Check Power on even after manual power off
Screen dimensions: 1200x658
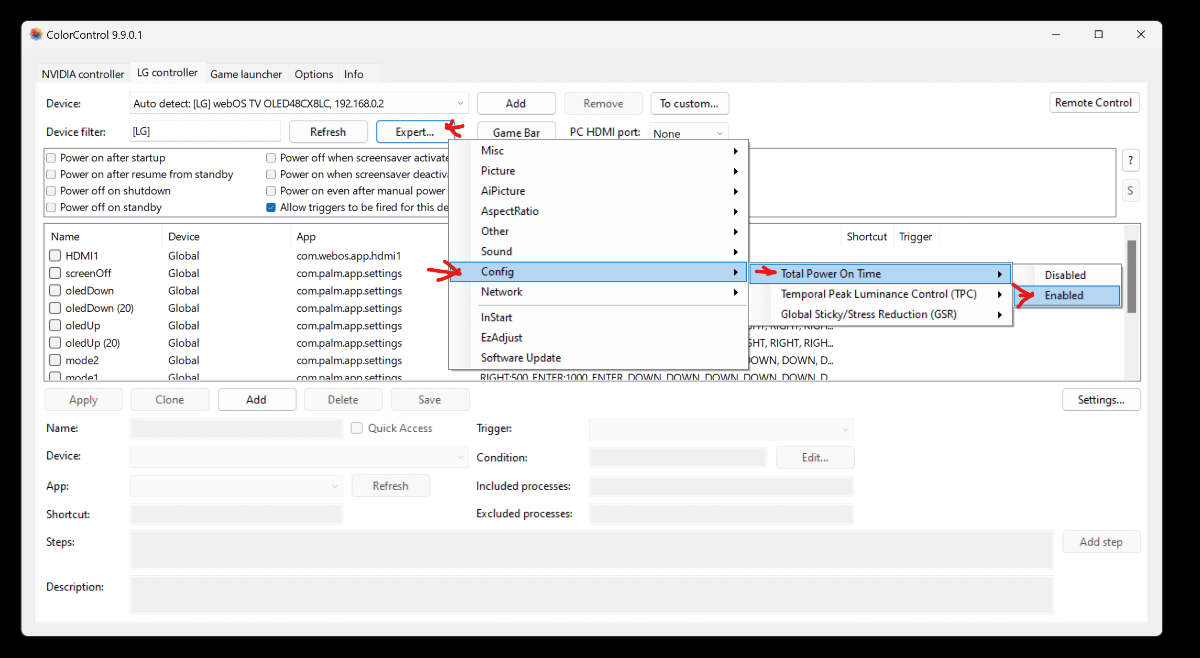[x=271, y=191]
